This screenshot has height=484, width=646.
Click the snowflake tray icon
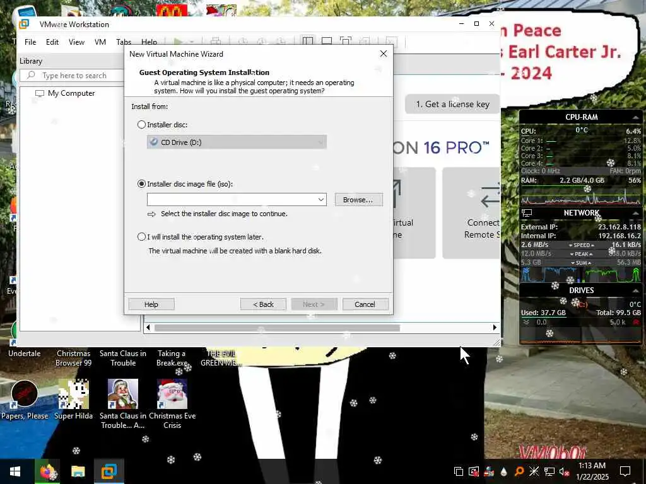[534, 471]
